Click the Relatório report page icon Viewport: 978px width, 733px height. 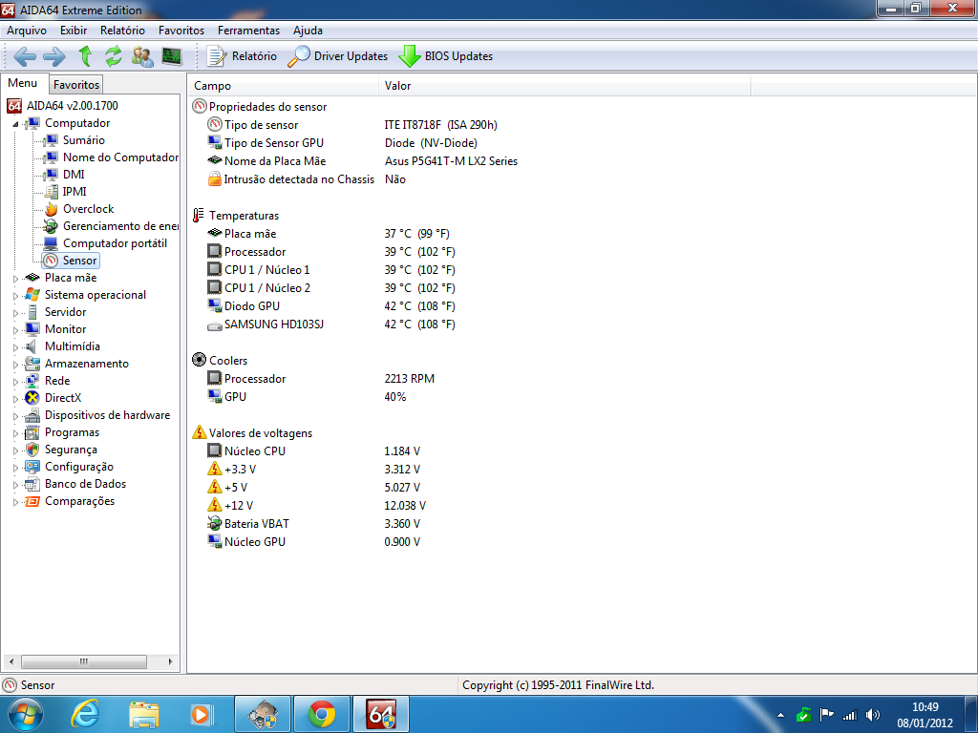click(217, 56)
